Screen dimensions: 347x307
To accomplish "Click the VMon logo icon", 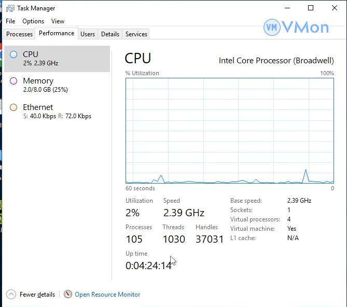I will click(x=272, y=27).
